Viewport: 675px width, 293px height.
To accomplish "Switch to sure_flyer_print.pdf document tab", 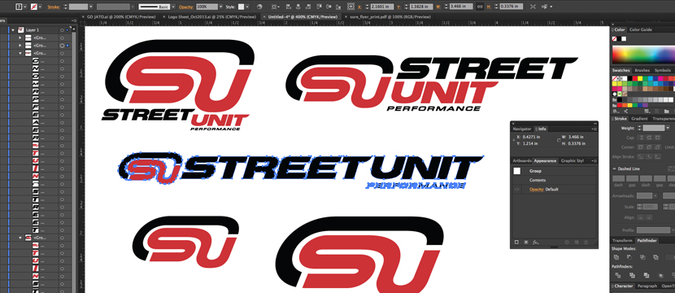I will tap(390, 16).
